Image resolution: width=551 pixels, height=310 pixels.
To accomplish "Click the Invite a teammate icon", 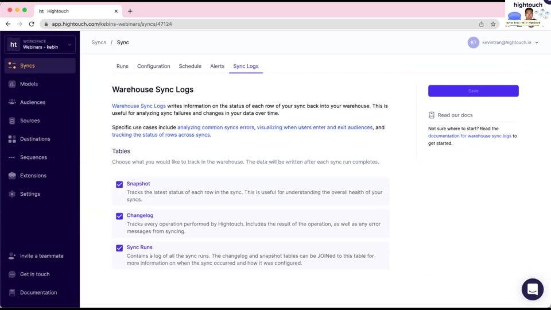I will (12, 256).
